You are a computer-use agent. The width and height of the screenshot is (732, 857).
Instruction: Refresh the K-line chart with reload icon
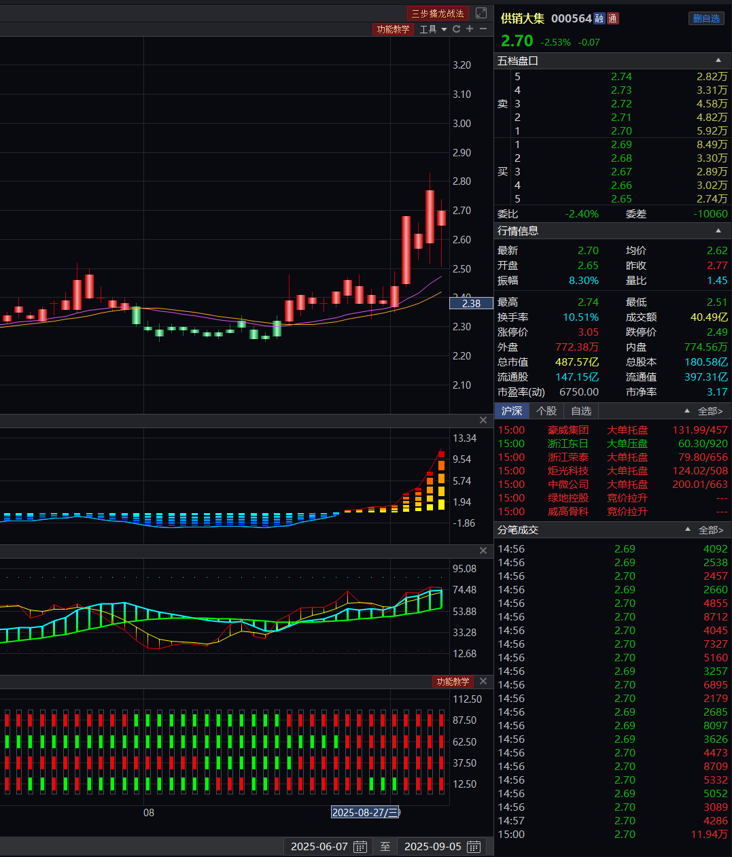tap(457, 29)
